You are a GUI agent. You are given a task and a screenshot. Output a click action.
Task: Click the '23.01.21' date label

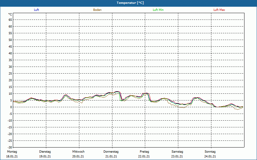click(x=177, y=156)
